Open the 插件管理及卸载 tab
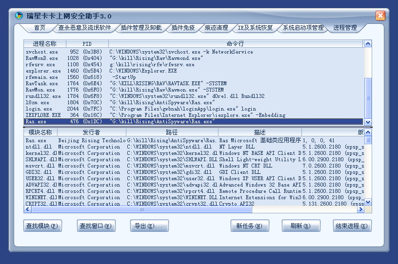This screenshot has height=264, width=398. tap(141, 28)
